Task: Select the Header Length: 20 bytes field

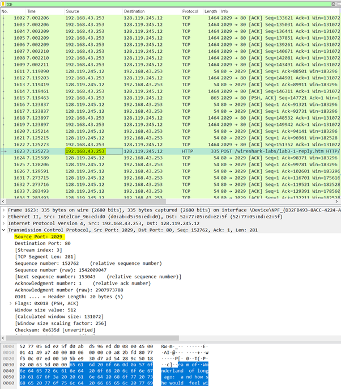Action: 69,297
